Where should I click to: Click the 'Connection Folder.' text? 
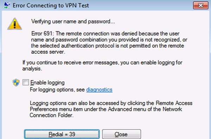coord(52,115)
